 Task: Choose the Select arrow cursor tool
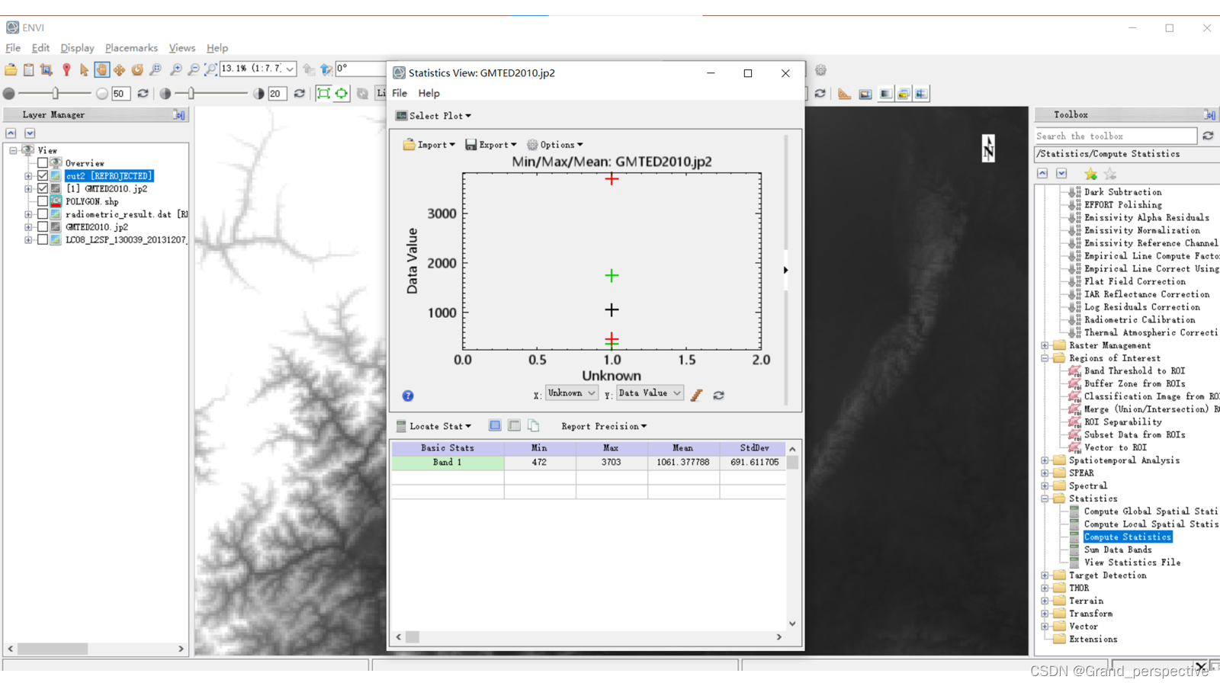coord(84,69)
